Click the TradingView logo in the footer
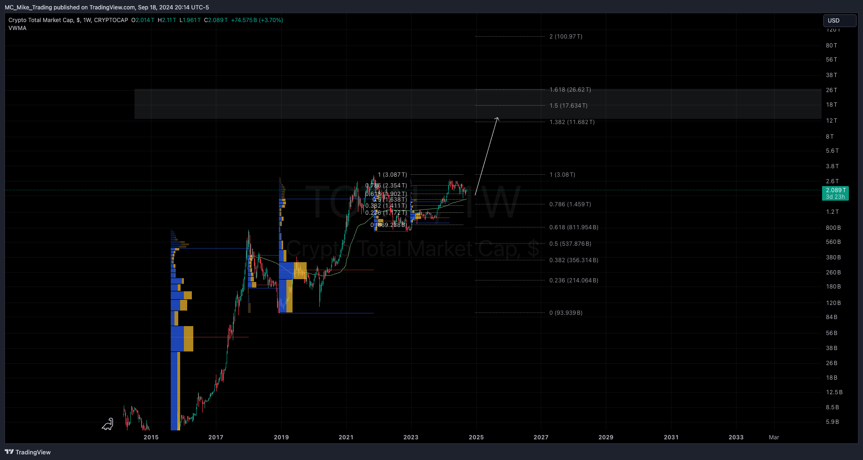863x460 pixels. [27, 452]
